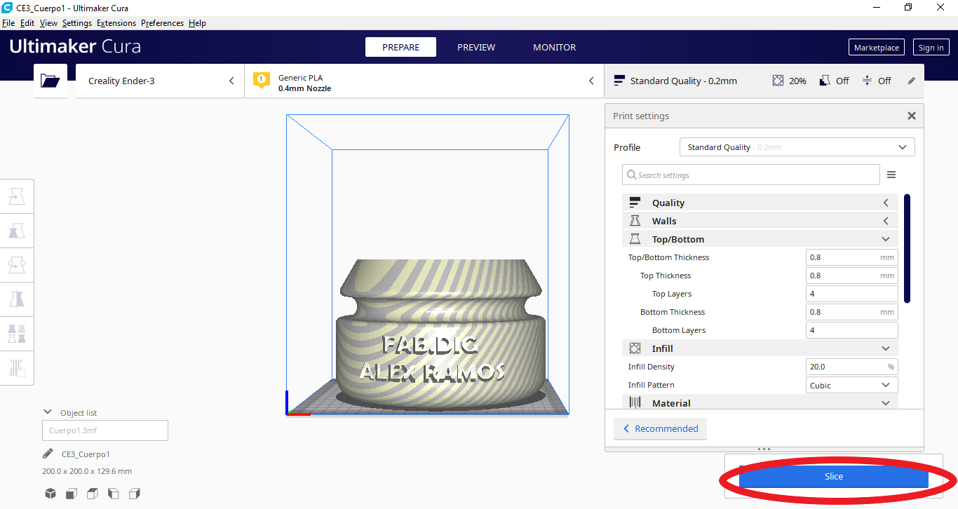Switch camera to right side view icon
958x509 pixels.
tap(135, 494)
